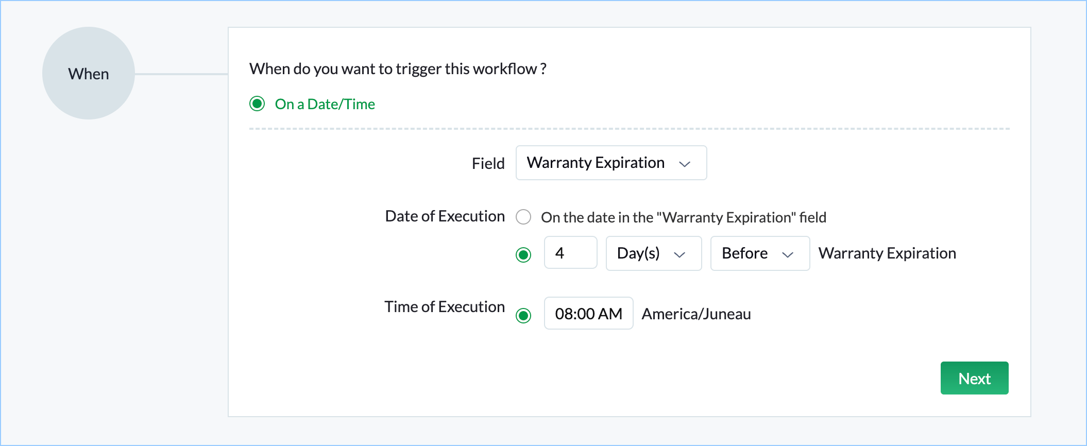Image resolution: width=1087 pixels, height=446 pixels.
Task: Open the Day(s) unit dropdown
Action: coord(653,253)
